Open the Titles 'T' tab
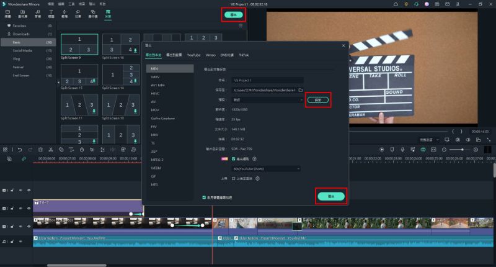Viewport: 496px width, 267px height. tap(51, 14)
